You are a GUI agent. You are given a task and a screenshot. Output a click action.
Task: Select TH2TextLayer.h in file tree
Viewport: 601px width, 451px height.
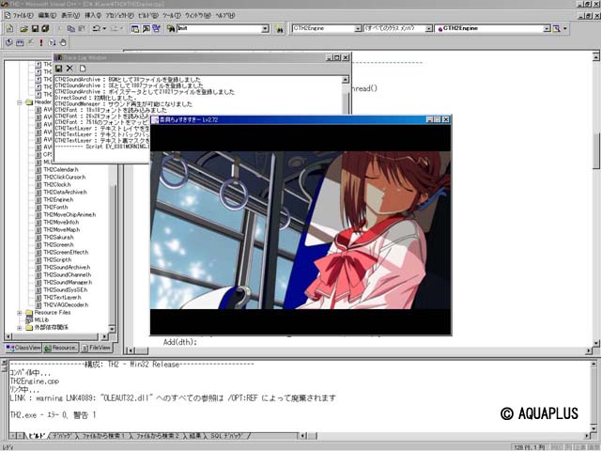pos(63,297)
